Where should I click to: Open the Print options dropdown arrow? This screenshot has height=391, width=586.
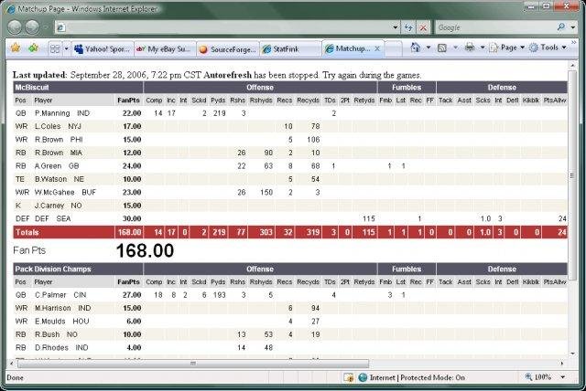[x=483, y=48]
